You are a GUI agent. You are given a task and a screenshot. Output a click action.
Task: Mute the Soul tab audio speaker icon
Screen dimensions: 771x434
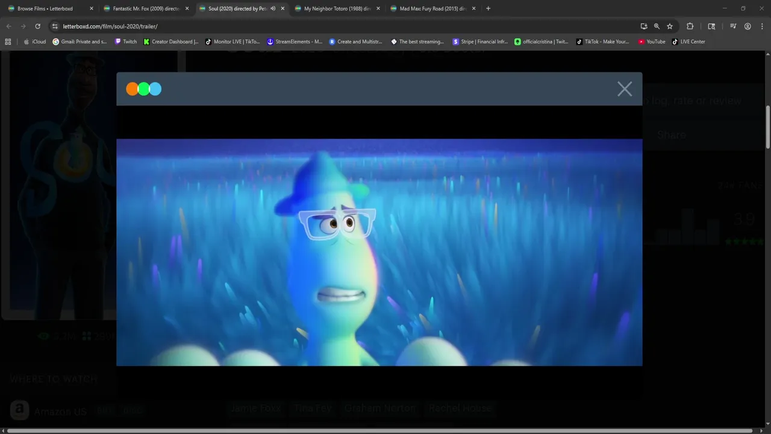tap(273, 8)
